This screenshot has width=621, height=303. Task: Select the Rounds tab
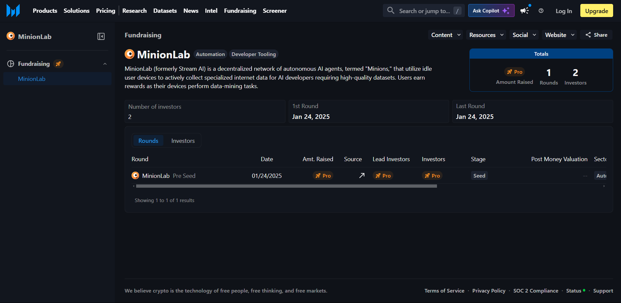[148, 141]
